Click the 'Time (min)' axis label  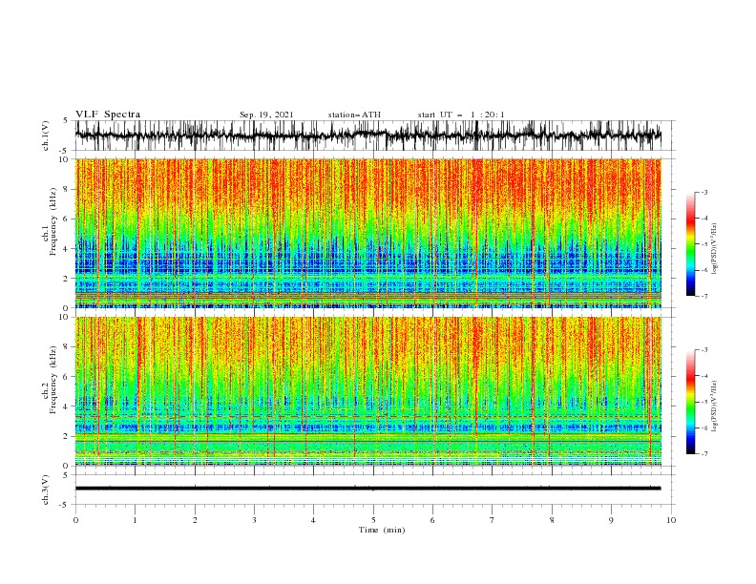[x=382, y=530]
